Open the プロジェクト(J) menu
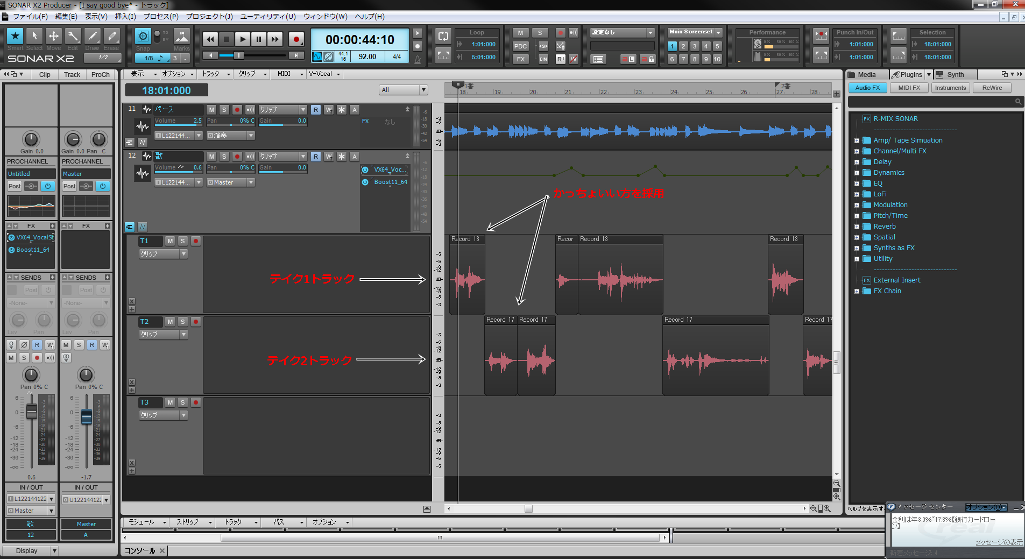The width and height of the screenshot is (1025, 559). coord(209,17)
